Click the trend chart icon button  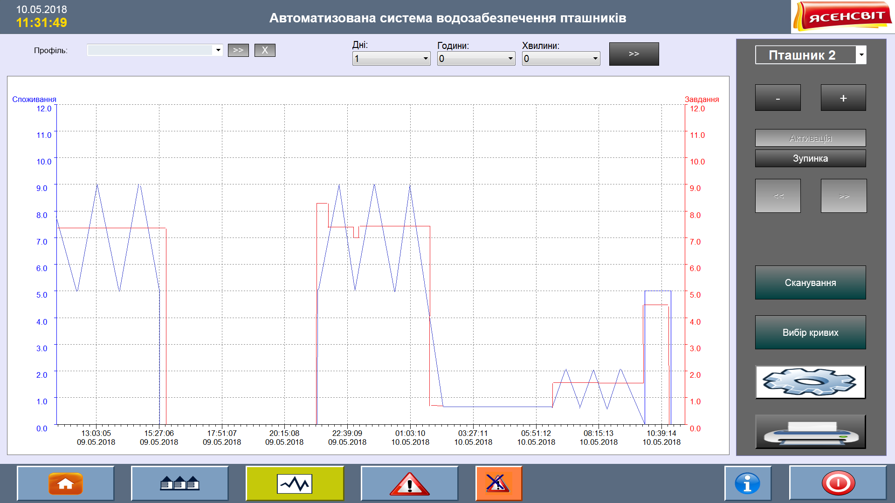[295, 483]
